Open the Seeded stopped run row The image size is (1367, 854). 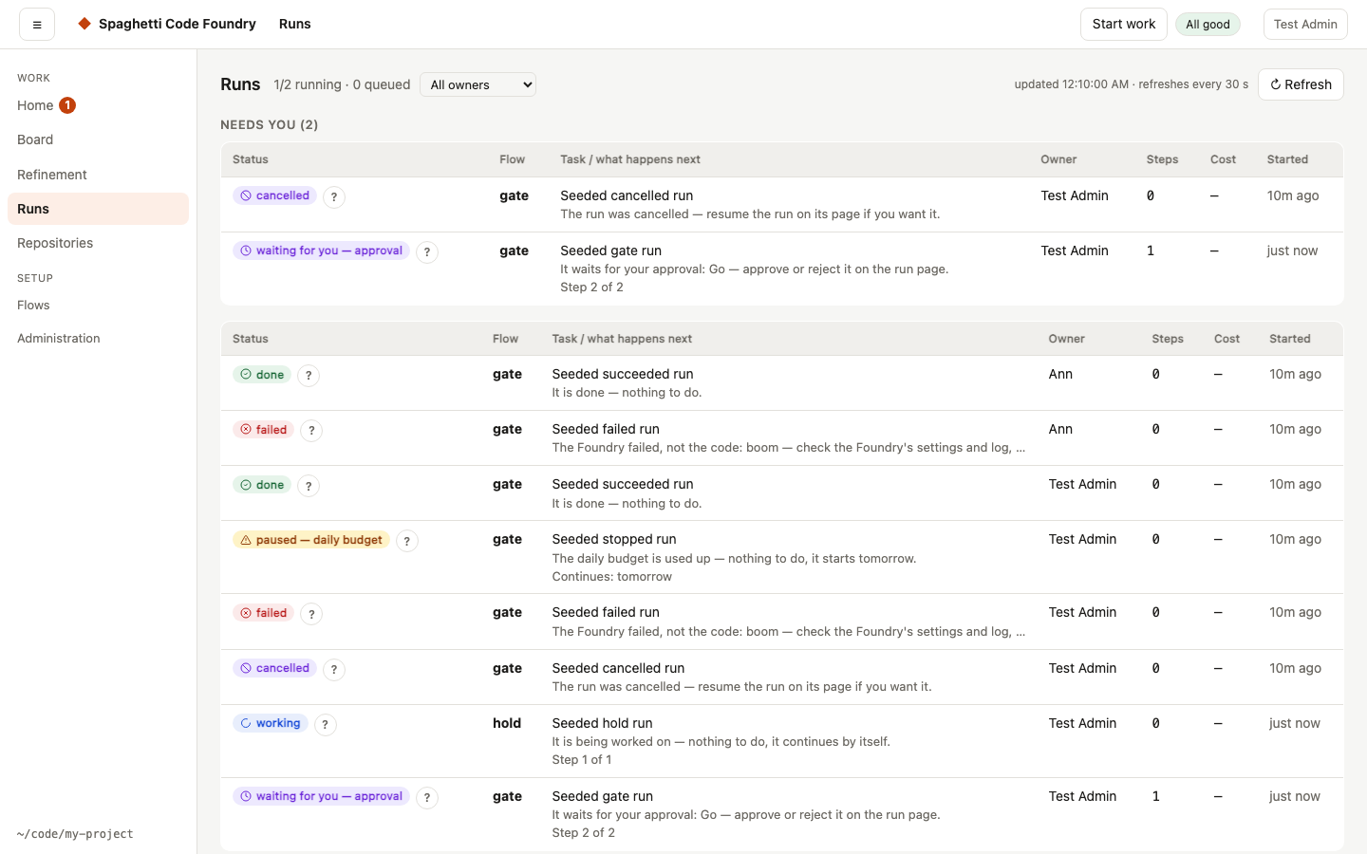[782, 557]
